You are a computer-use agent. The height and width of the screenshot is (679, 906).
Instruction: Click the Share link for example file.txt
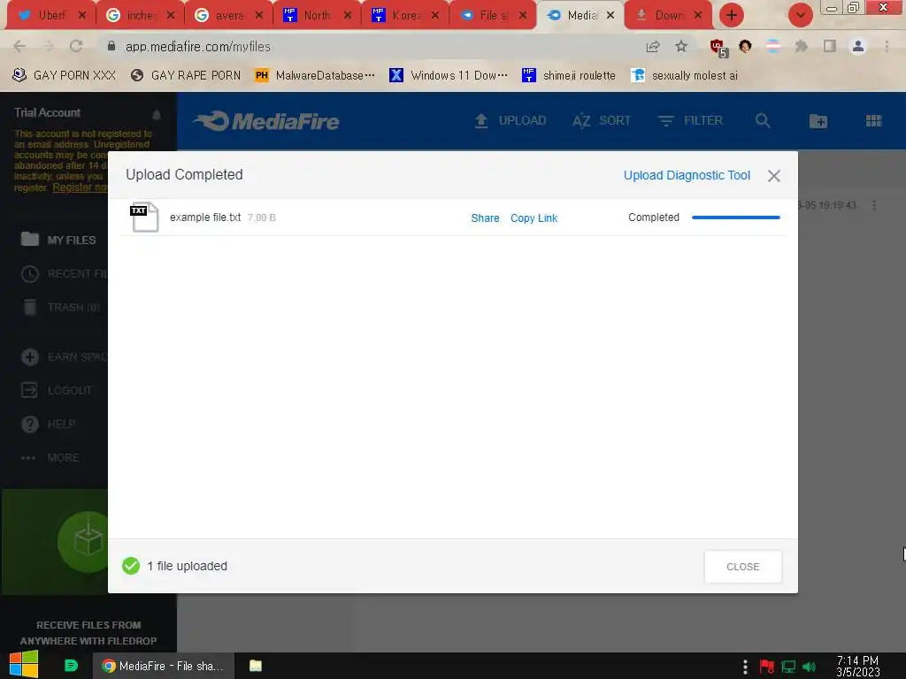coord(485,218)
